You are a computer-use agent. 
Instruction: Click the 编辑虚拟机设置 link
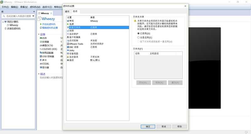[x=50, y=28]
